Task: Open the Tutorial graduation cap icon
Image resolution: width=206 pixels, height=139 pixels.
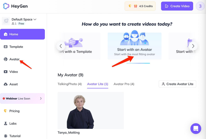Action: click(x=6, y=136)
